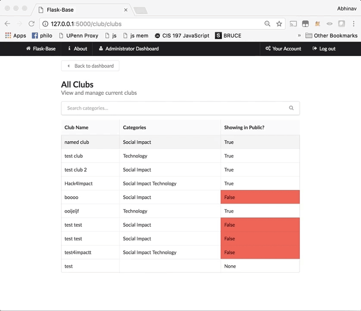Screen dimensions: 361x311
Task: Bookmark this page with the star icon
Action: click(x=279, y=23)
